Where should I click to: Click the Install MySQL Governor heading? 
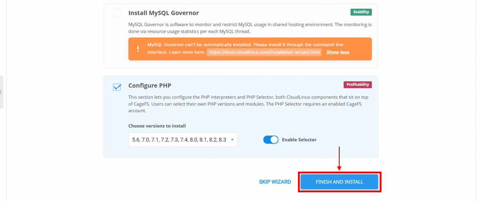point(163,13)
